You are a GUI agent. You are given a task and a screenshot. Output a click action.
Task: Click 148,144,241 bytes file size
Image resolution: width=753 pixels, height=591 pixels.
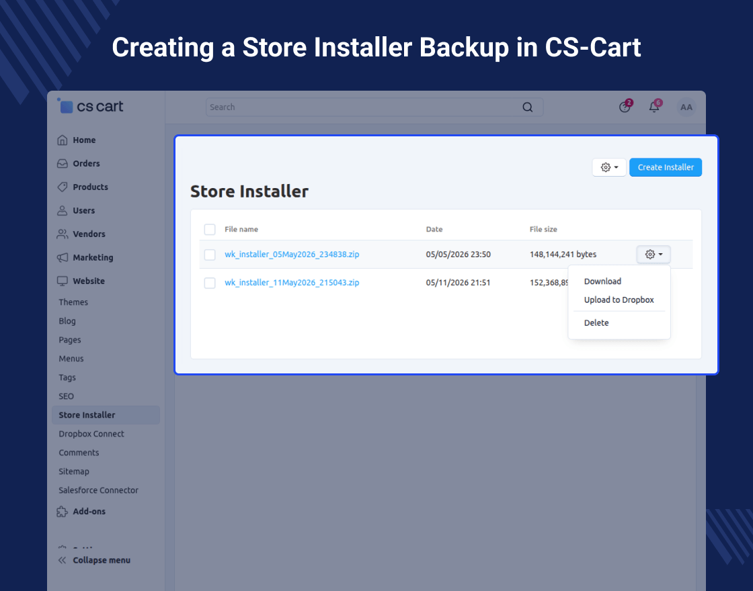pos(563,255)
